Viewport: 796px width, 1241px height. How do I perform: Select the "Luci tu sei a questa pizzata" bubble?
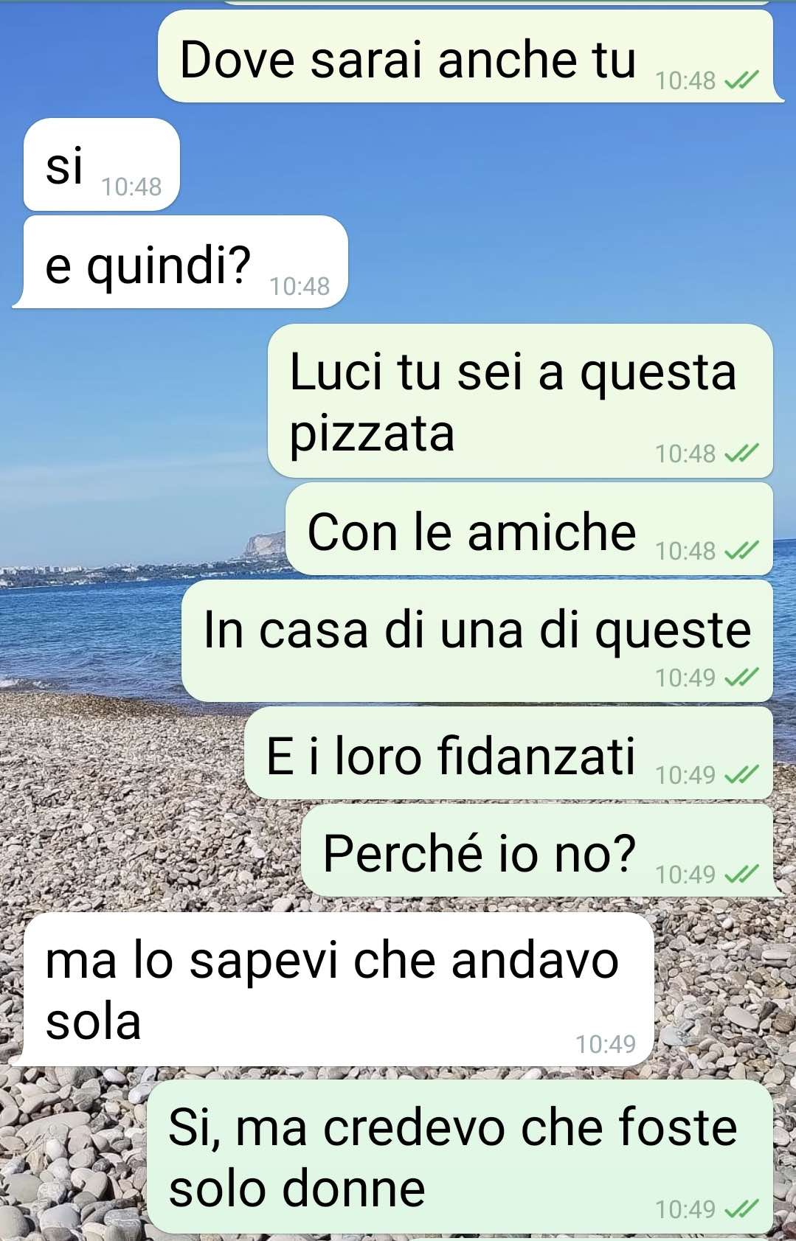(x=520, y=400)
